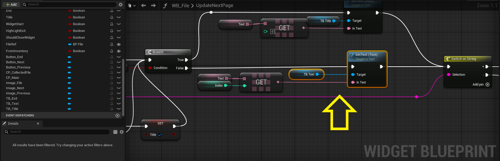Change the ShouldCloseWidget Boolean type dropdown
Screen dimensions: 500x161
point(78,38)
